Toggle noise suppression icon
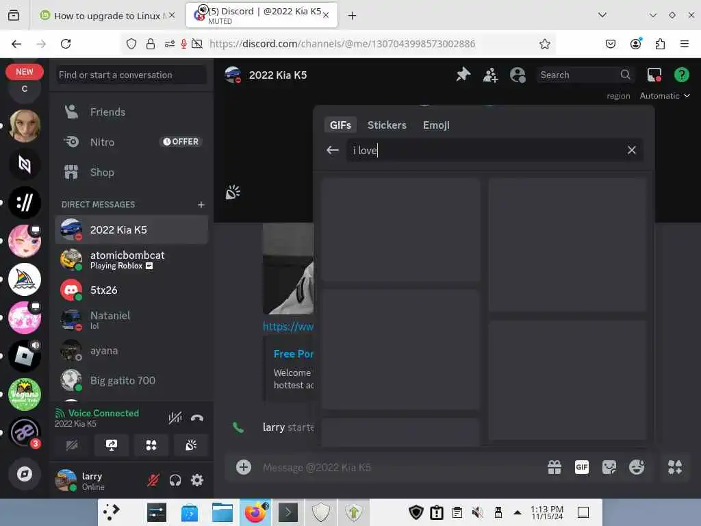This screenshot has height=526, width=701. (175, 418)
